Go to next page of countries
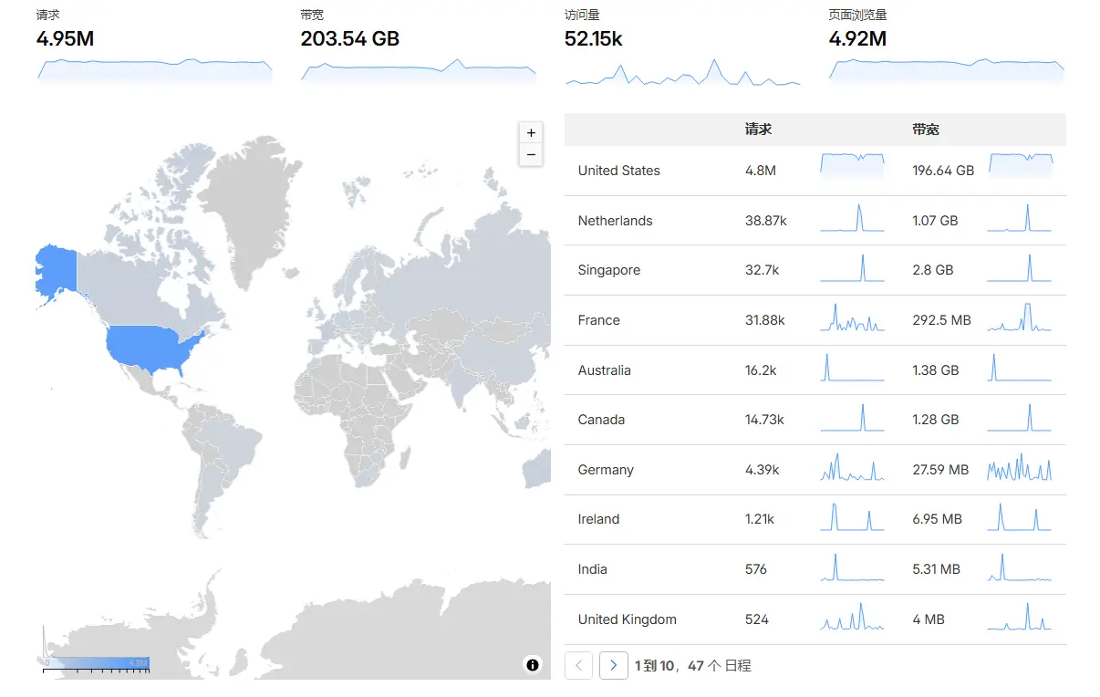Image resolution: width=1100 pixels, height=697 pixels. [614, 665]
